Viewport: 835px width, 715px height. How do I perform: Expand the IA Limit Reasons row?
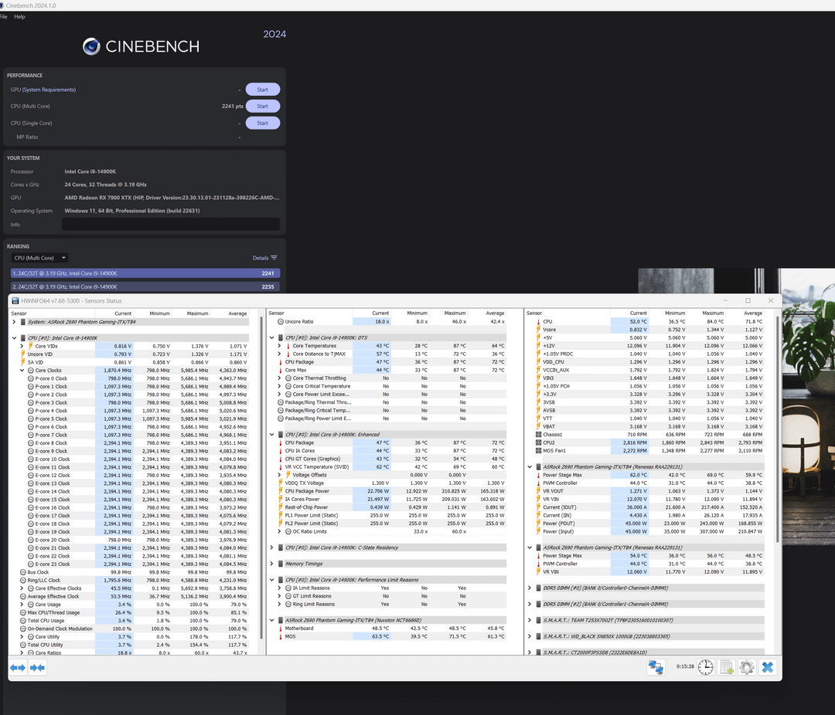280,588
